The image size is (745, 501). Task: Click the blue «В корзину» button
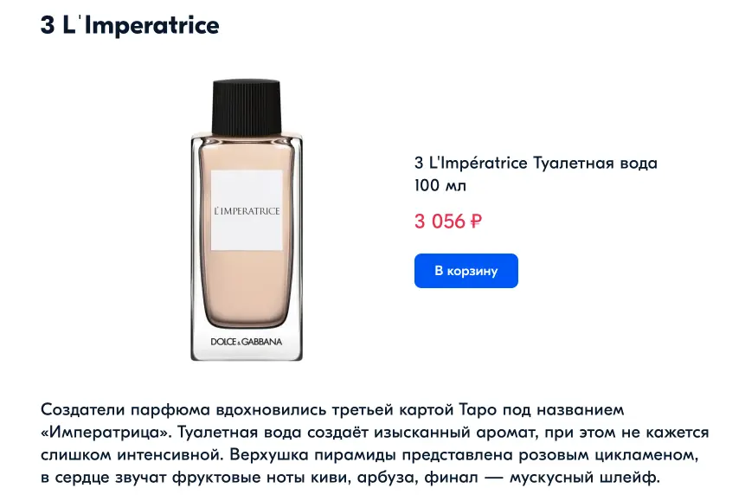[x=466, y=271]
